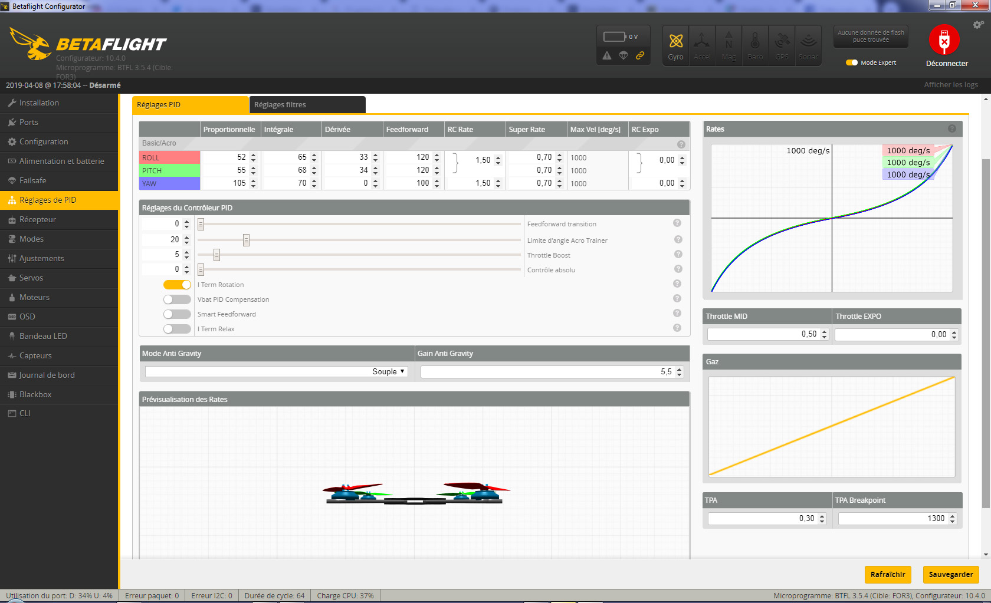Show help for Smart Feedforward
This screenshot has height=603, width=991.
677,313
